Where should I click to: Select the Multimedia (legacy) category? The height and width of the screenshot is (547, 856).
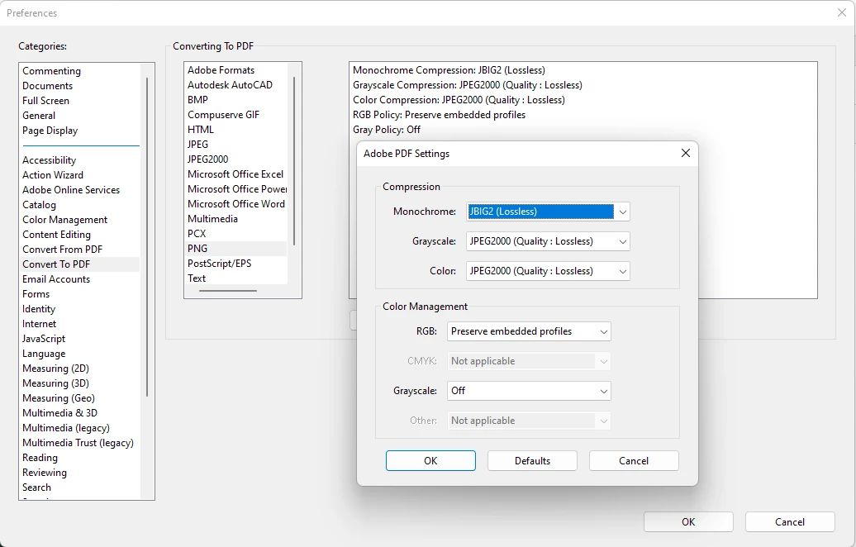click(66, 428)
